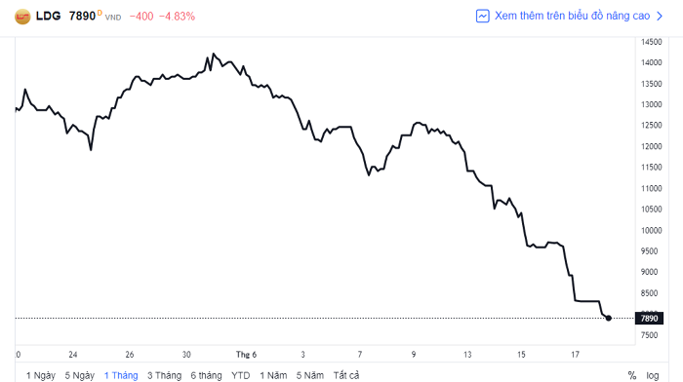The width and height of the screenshot is (683, 382).
Task: Click the LDG gold logo icon
Action: [x=22, y=17]
